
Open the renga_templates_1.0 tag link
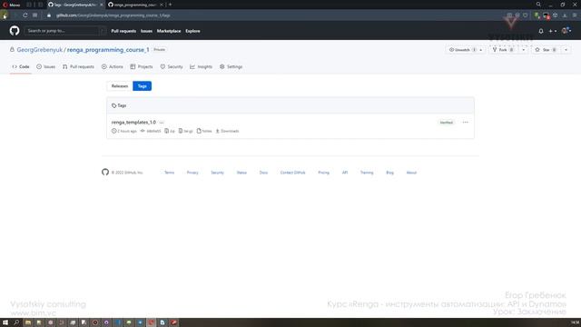pyautogui.click(x=133, y=122)
